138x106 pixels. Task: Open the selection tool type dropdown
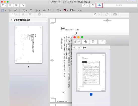pos(5,10)
